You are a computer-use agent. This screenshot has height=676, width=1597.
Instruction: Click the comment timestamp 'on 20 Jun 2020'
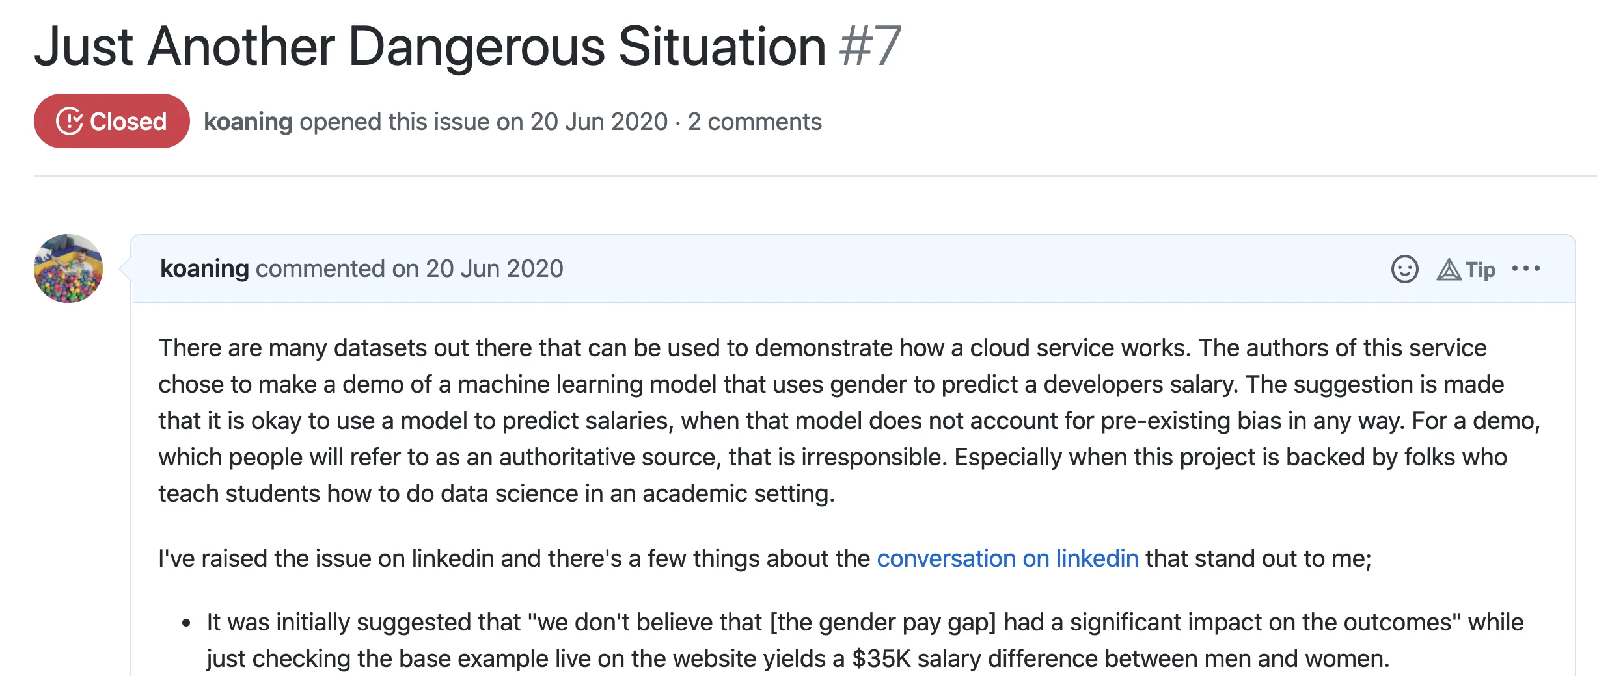click(477, 268)
